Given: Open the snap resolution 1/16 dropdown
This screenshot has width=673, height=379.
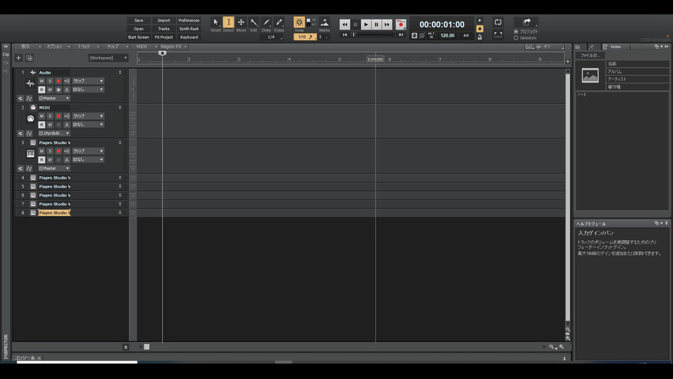Looking at the screenshot, I should (305, 37).
